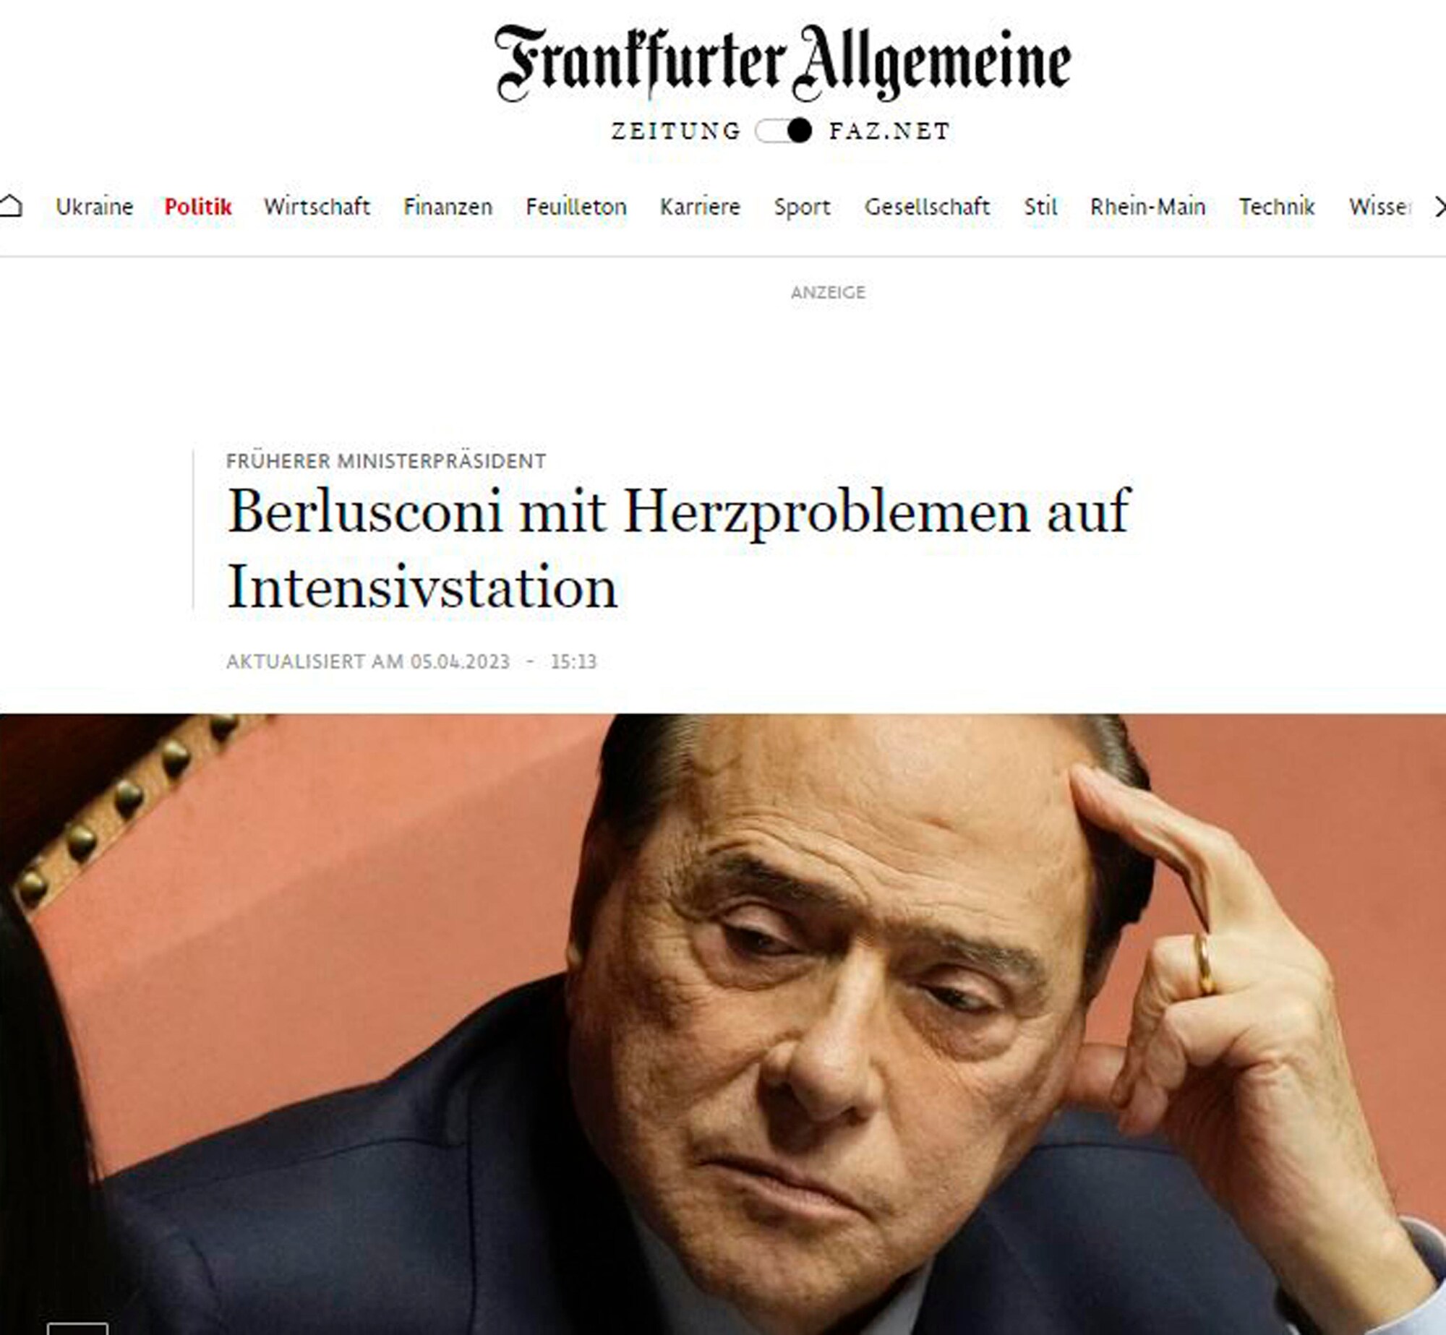Select the Politik tab

tap(198, 207)
